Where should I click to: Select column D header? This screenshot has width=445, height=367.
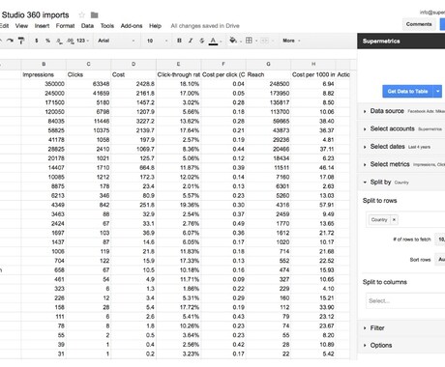click(x=133, y=64)
